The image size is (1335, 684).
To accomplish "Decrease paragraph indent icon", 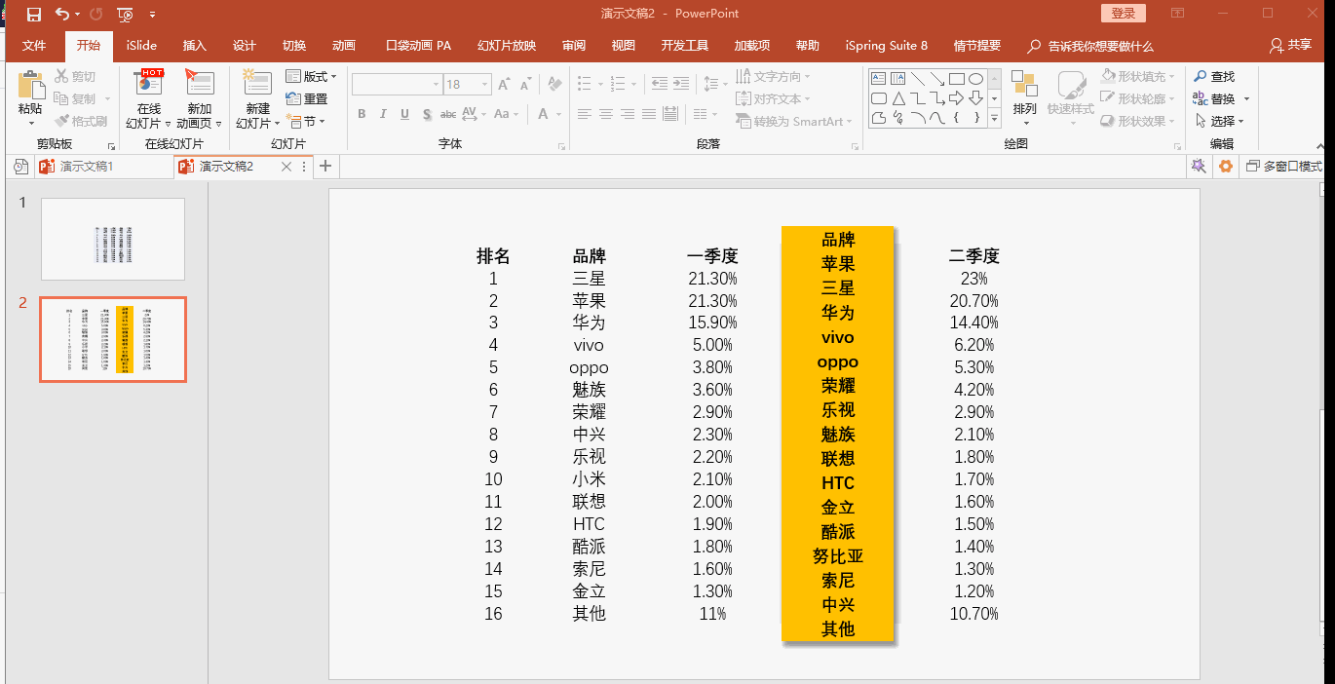I will pos(660,85).
